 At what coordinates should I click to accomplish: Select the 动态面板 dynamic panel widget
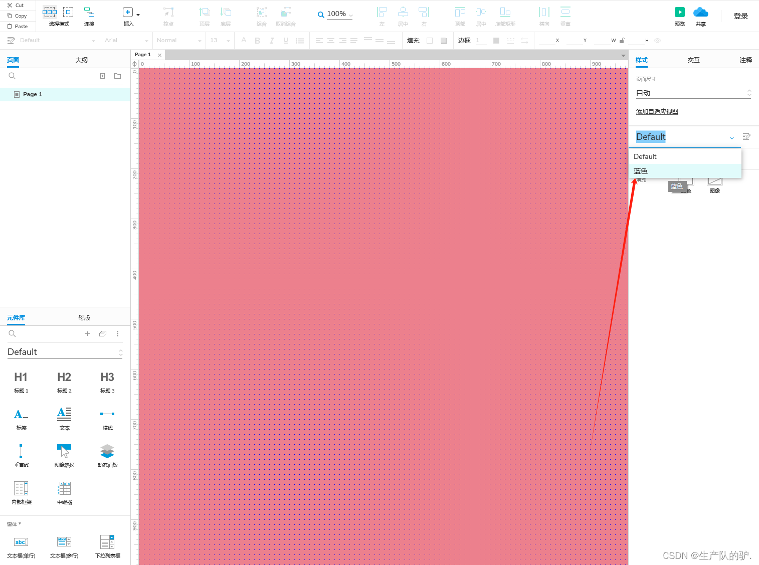coord(107,456)
